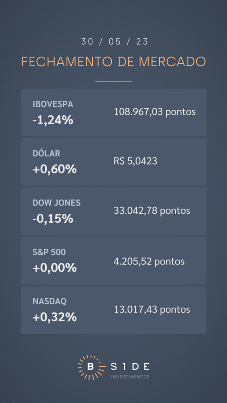Click the NASDAQ label
Screen dimensions: 227x403
pos(49,301)
